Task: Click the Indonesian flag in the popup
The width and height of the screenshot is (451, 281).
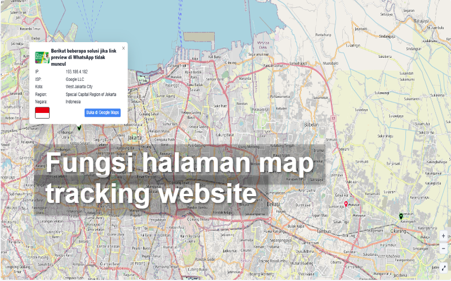Action: (x=42, y=112)
